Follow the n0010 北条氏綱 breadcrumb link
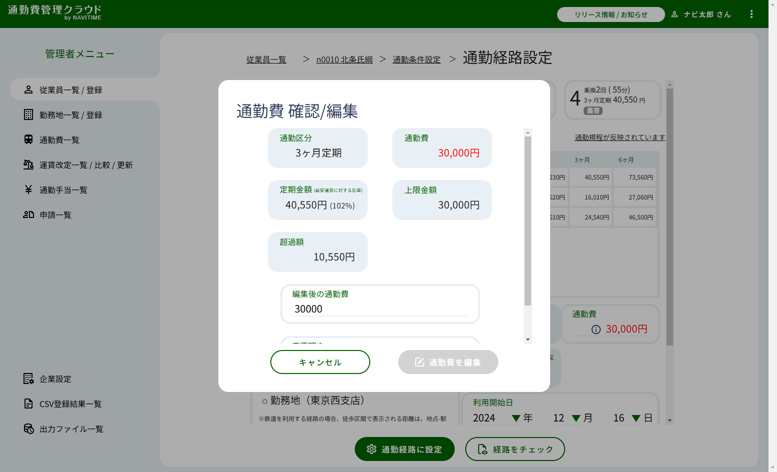This screenshot has height=472, width=777. (344, 59)
